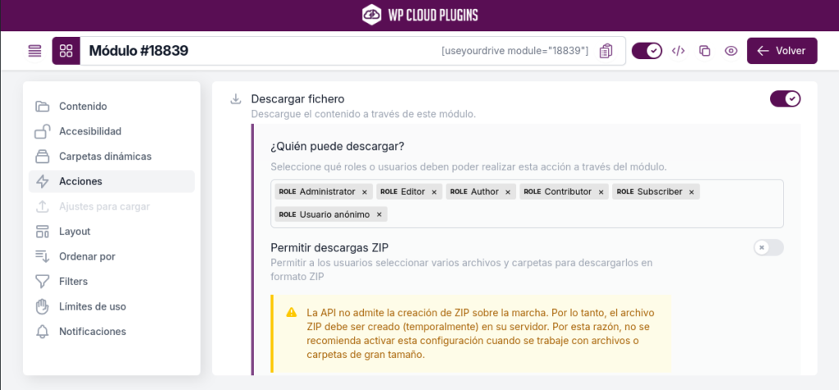Remove the Administrator role tag
839x390 pixels.
pos(365,192)
